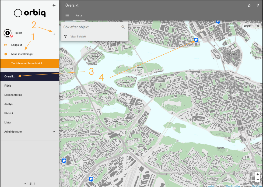This screenshot has height=187, width=263.
Task: Click the OpenStreetMap attribution link
Action: pyautogui.click(x=233, y=186)
